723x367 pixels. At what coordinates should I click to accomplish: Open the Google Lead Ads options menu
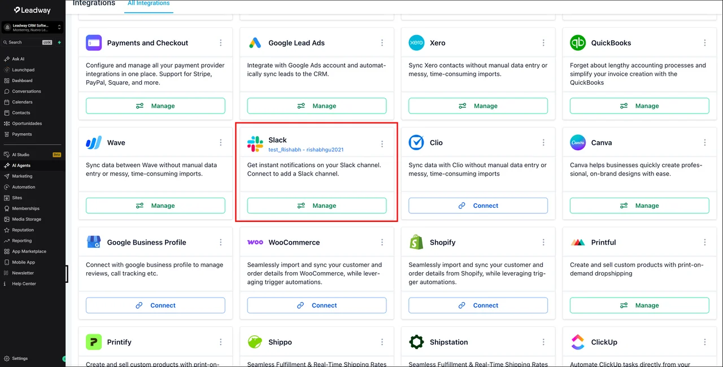pyautogui.click(x=382, y=43)
